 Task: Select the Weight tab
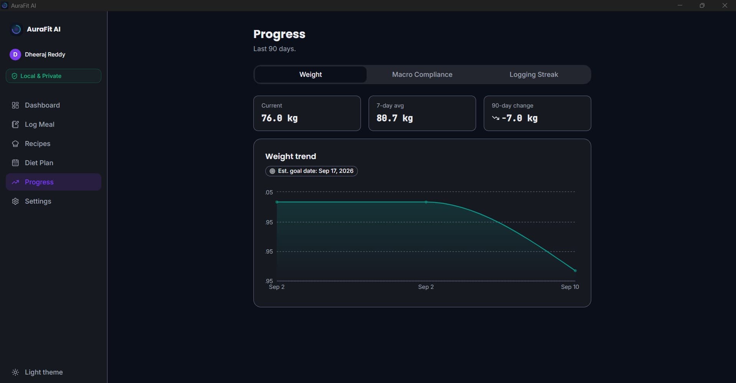(311, 75)
